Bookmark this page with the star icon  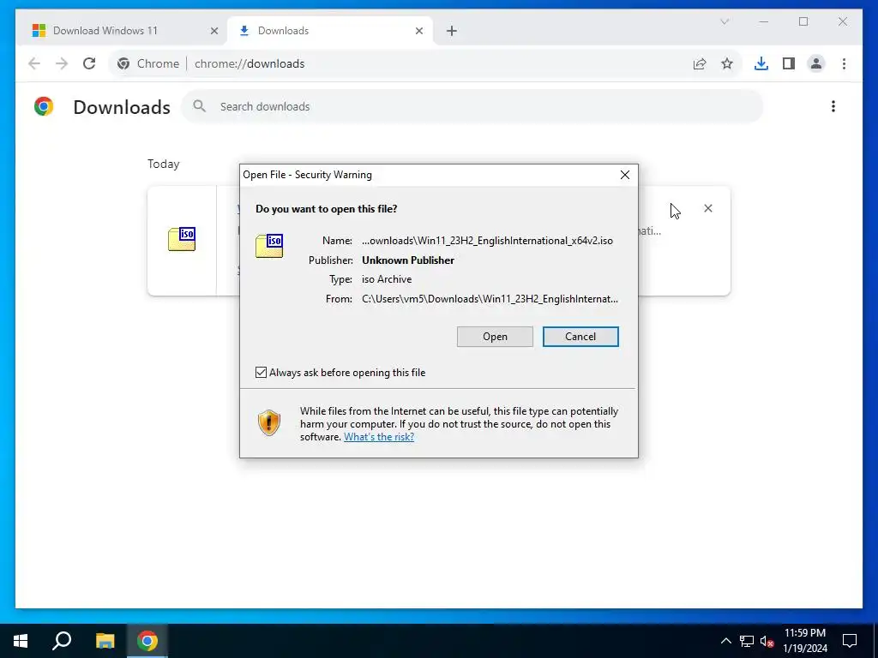(x=727, y=63)
